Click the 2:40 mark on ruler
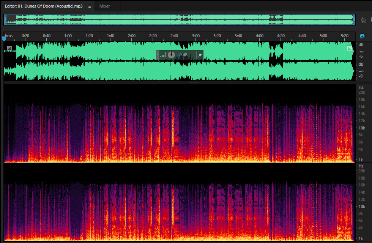372x243 pixels. point(174,36)
